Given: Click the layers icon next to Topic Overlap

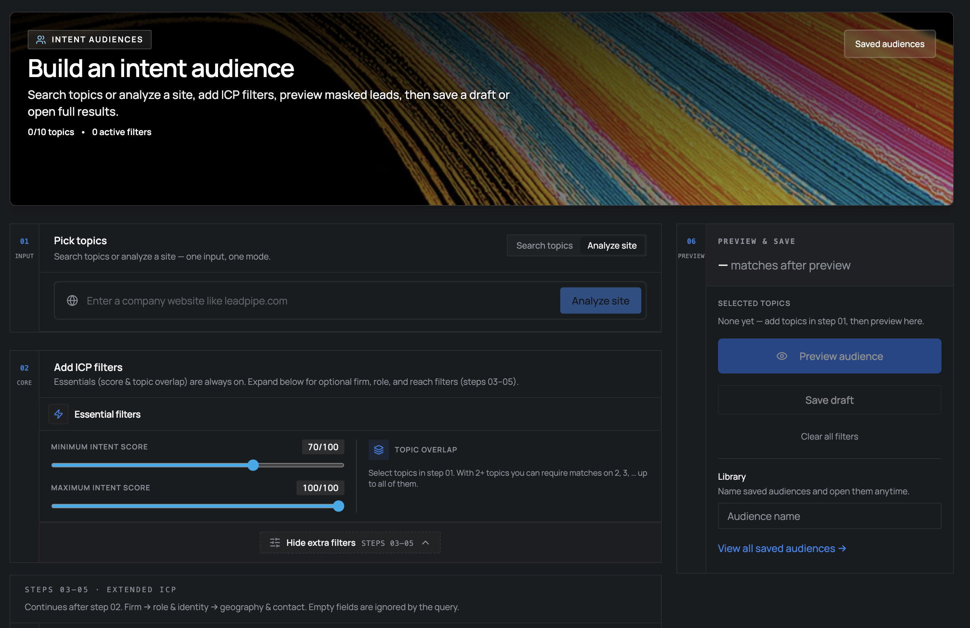Looking at the screenshot, I should [x=378, y=450].
